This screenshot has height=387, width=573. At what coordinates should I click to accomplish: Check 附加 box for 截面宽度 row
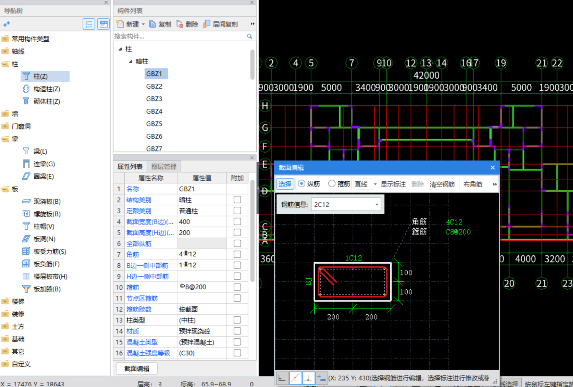pyautogui.click(x=237, y=221)
